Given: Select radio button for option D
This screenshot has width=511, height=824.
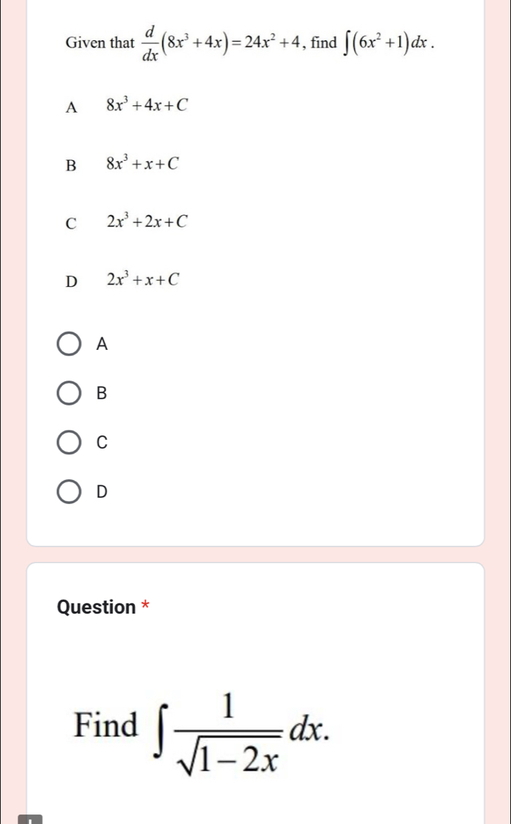Looking at the screenshot, I should 69,492.
